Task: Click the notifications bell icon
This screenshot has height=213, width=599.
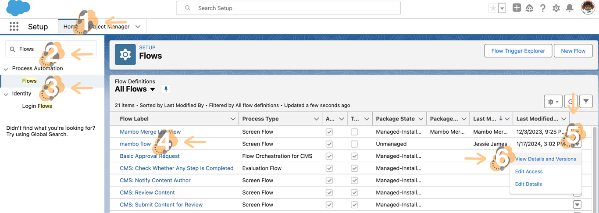Action: coord(569,8)
